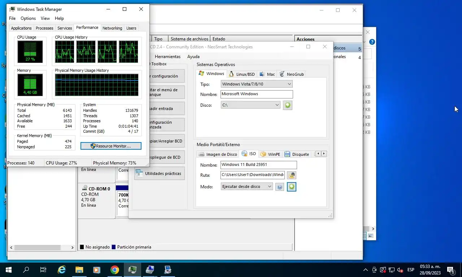Viewport: 462px width, 277px height.
Task: Launch Google Chrome from taskbar
Action: click(x=114, y=269)
